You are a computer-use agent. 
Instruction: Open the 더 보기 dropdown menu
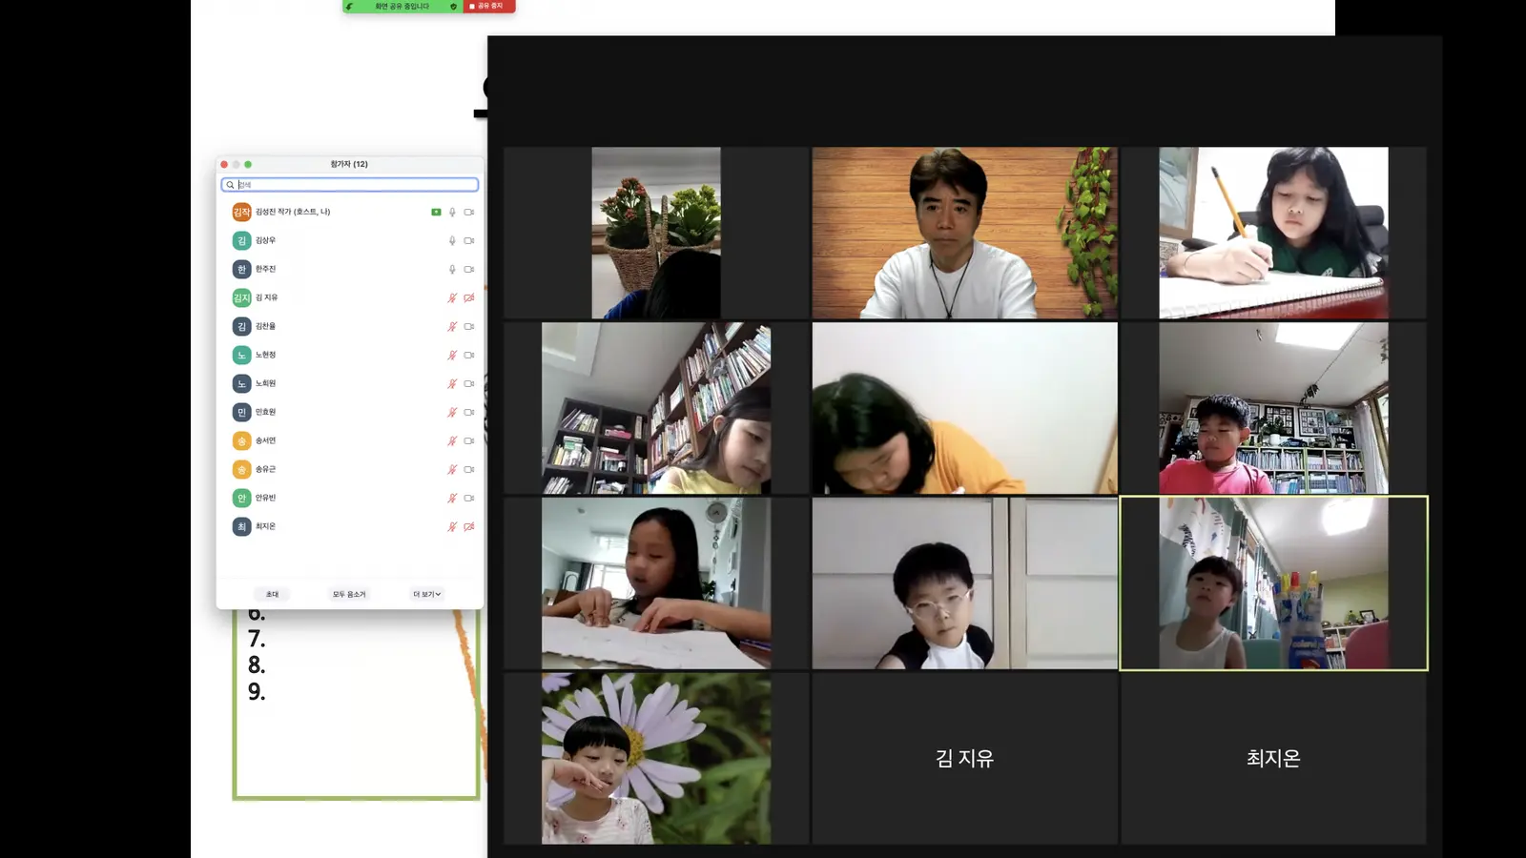[426, 594]
